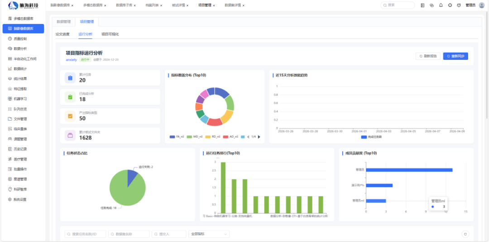489x242 pixels.
Task: Toggle 完成任务数 legend in trend chart
Action: 371,137
